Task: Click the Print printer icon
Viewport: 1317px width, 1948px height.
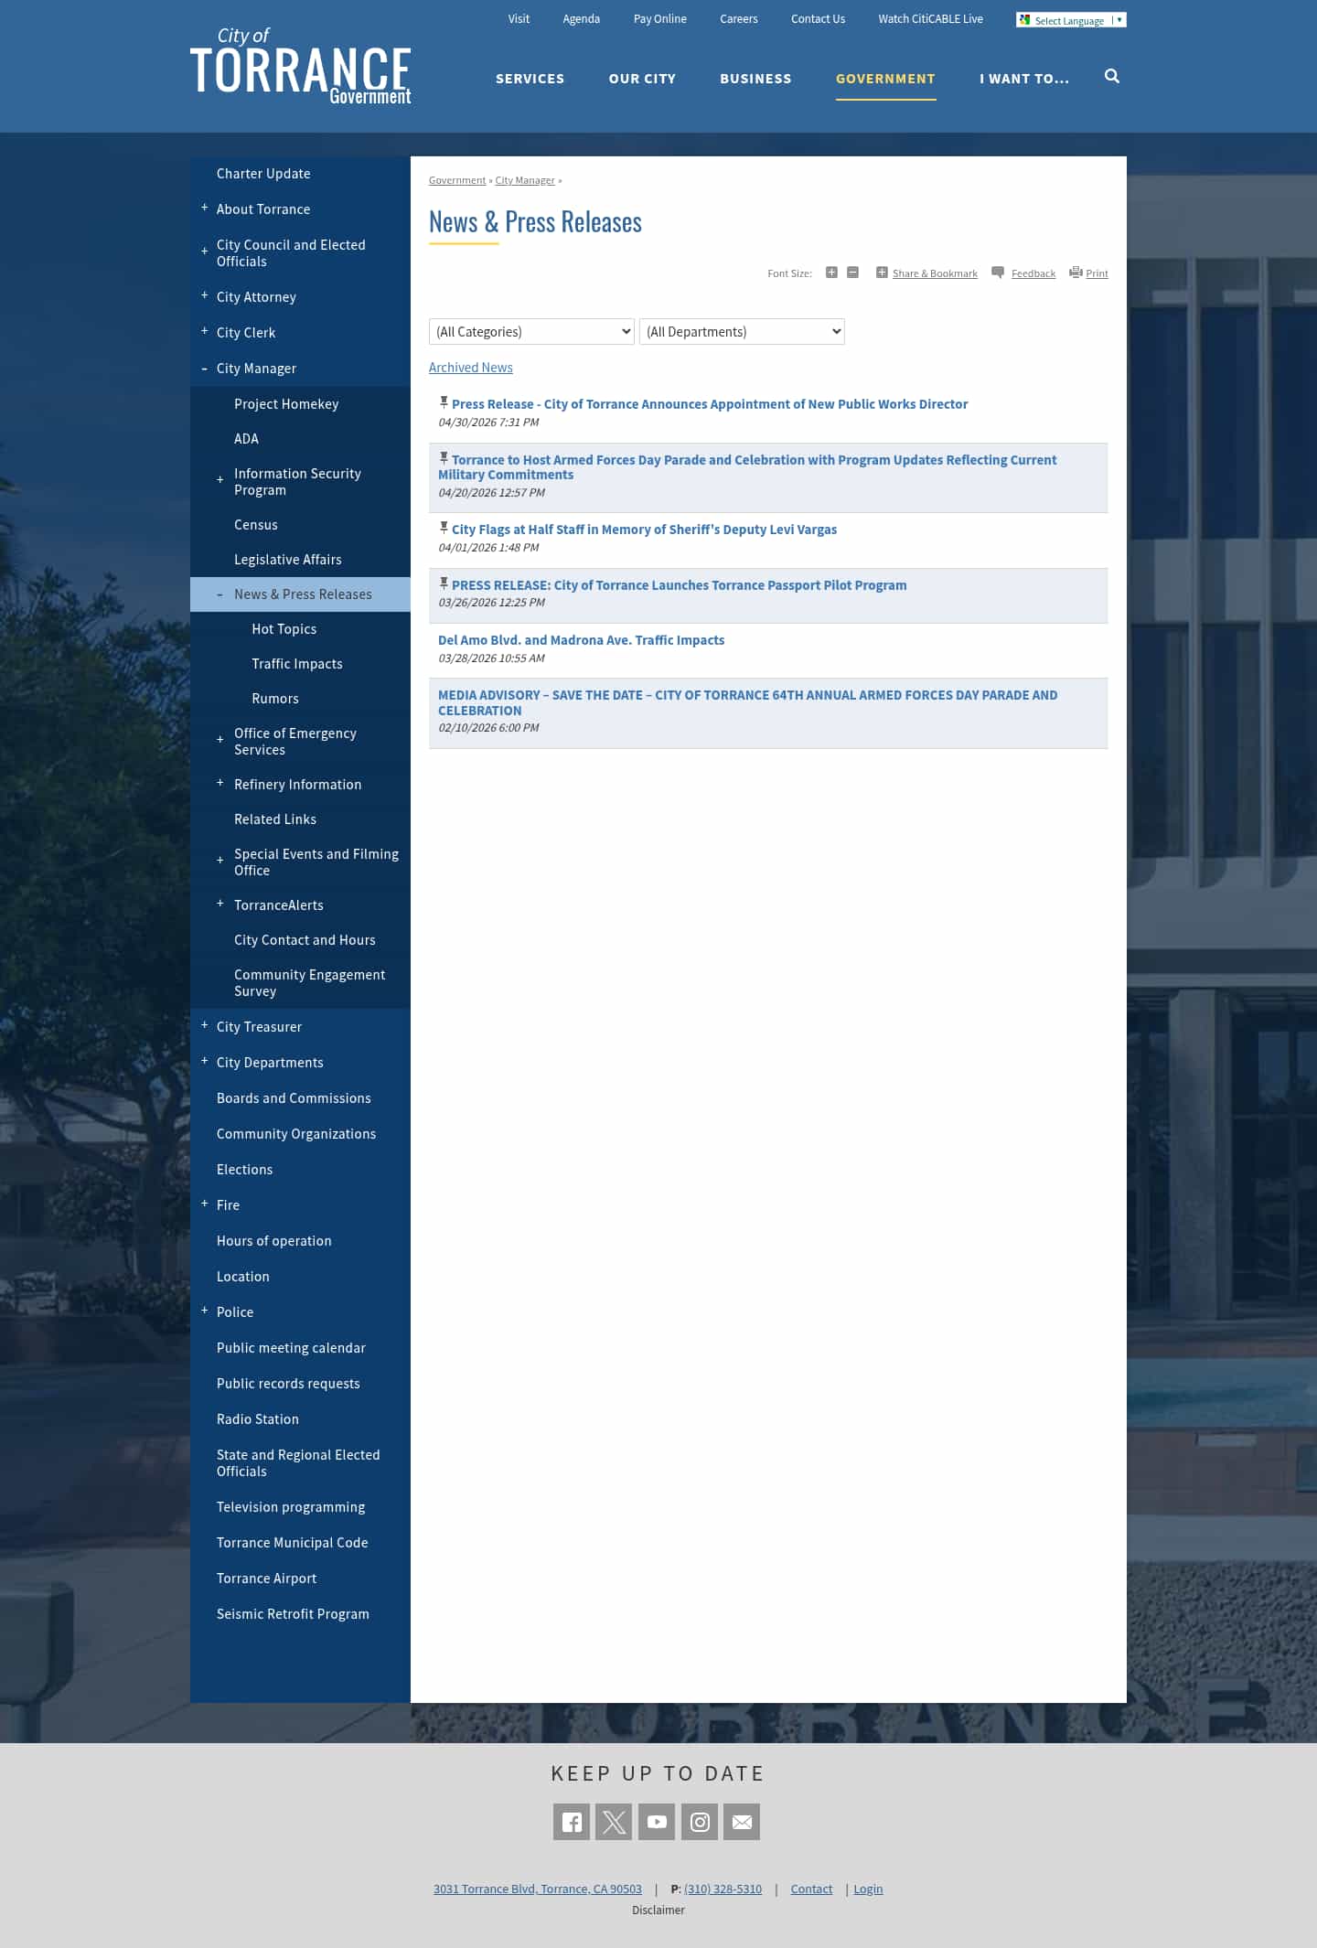Action: click(x=1076, y=273)
